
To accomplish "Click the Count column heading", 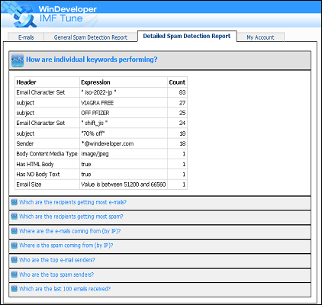I will (x=177, y=82).
